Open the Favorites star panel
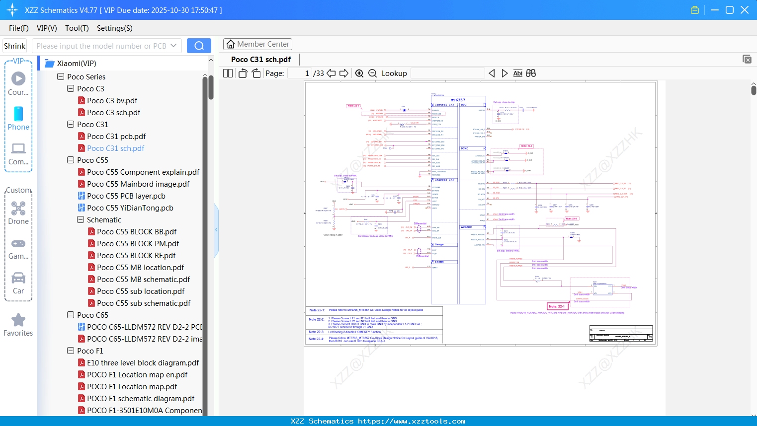The height and width of the screenshot is (426, 757). tap(18, 325)
